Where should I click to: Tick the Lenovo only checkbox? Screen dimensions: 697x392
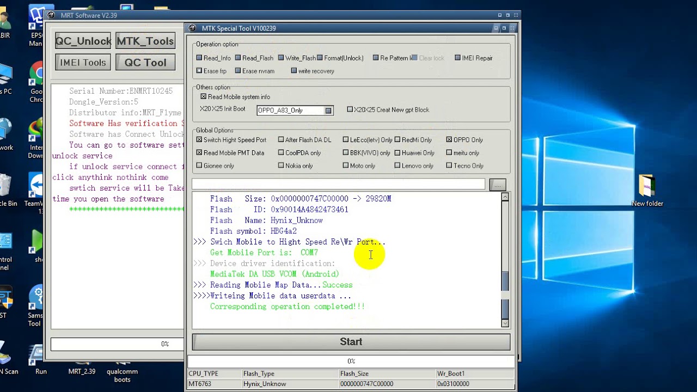[x=398, y=166]
